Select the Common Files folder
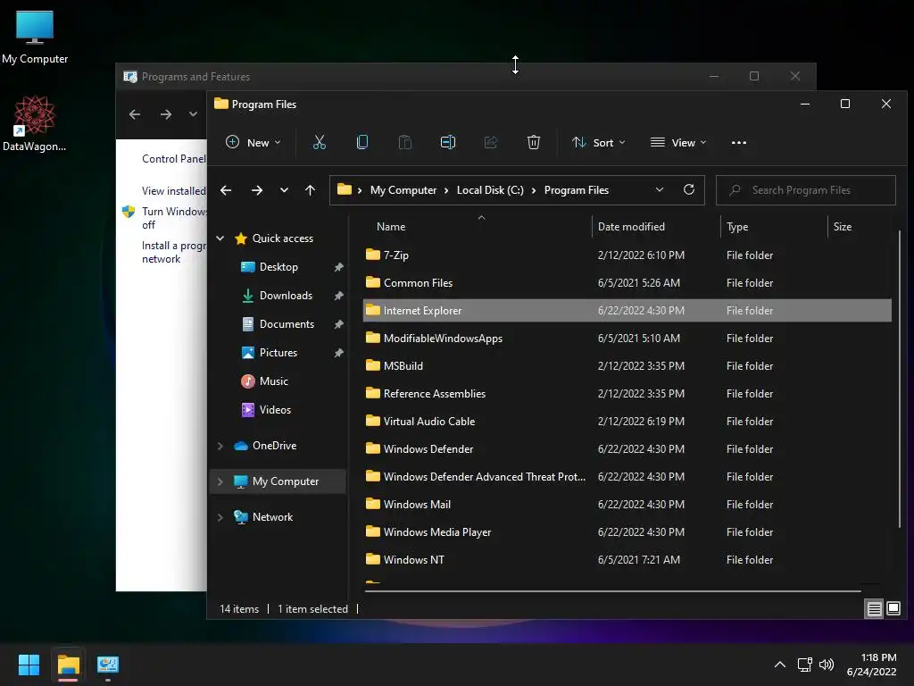This screenshot has height=686, width=914. (627, 283)
